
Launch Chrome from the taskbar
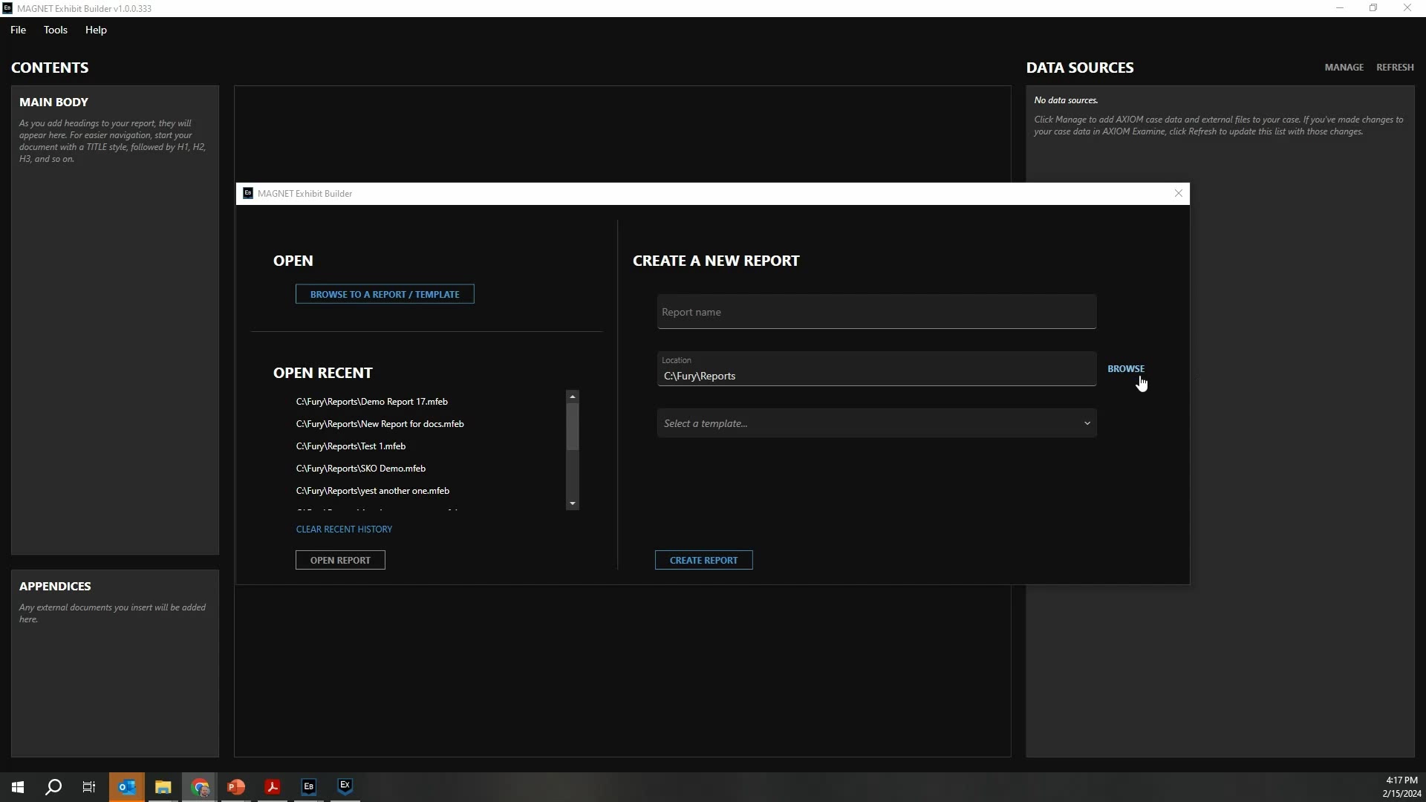coord(200,786)
